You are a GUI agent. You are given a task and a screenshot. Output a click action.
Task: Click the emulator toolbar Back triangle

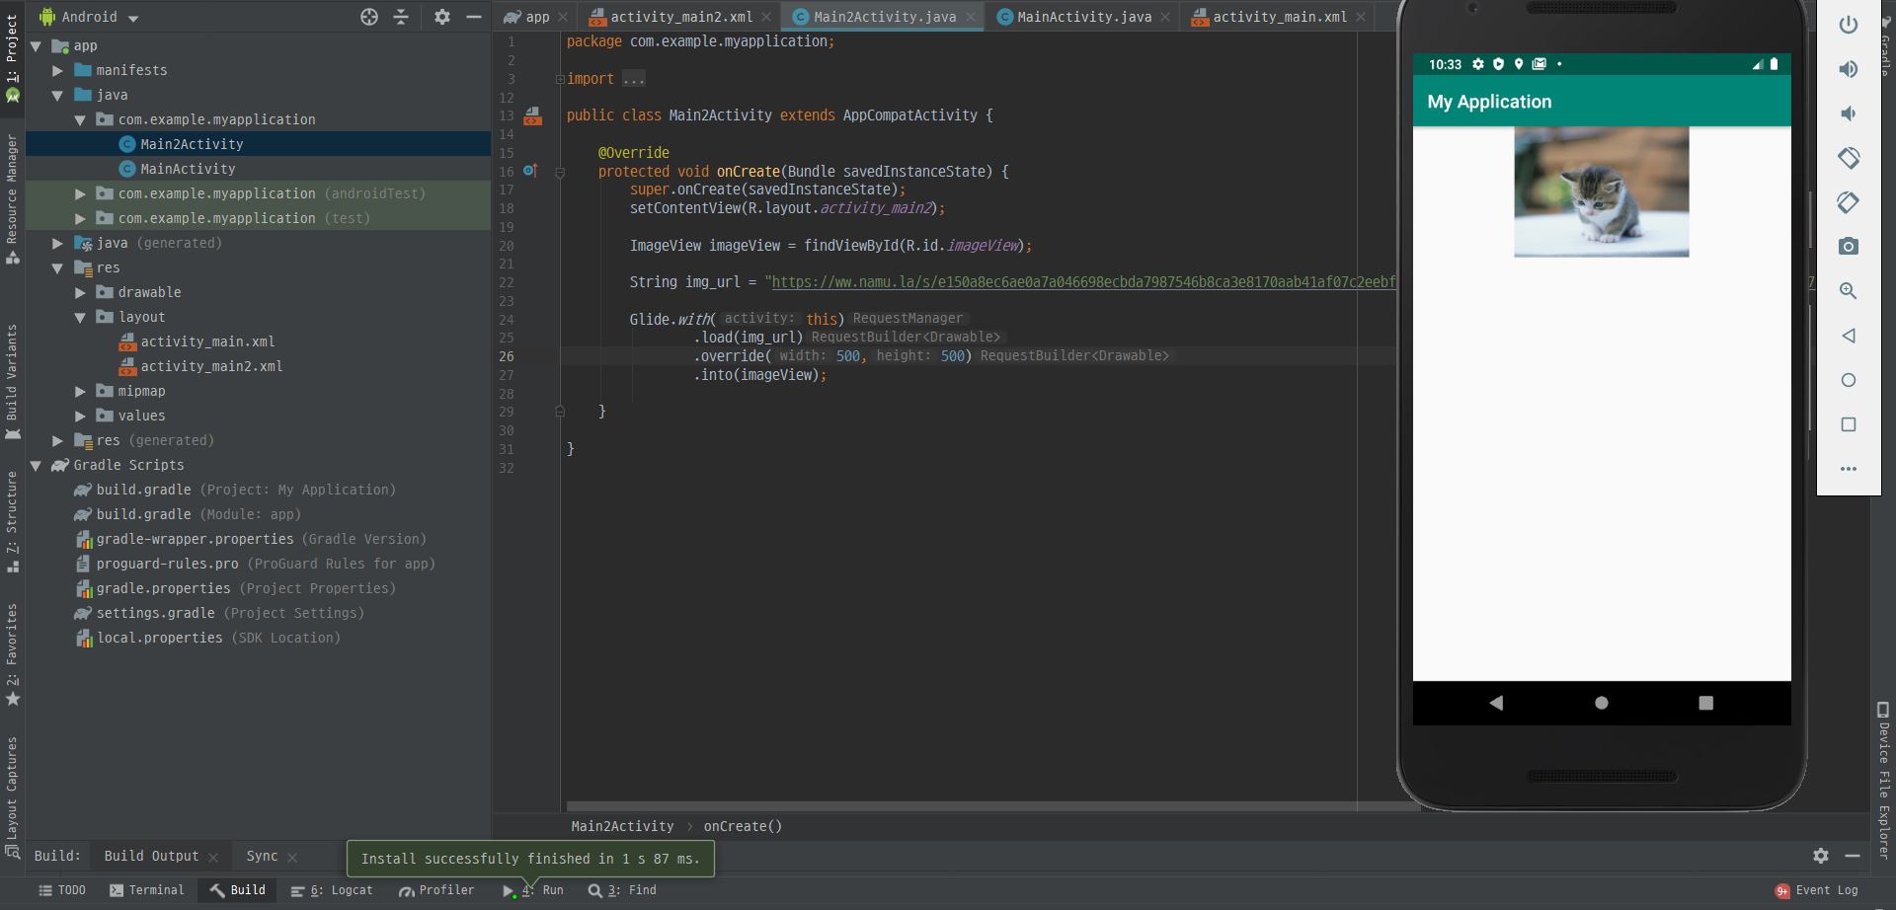click(x=1849, y=336)
